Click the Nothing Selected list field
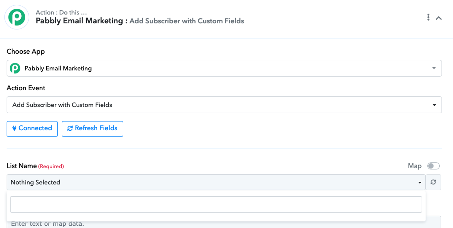453x228 pixels. click(216, 182)
